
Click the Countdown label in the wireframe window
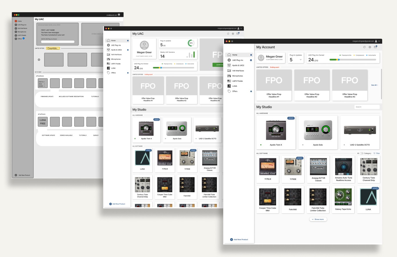click(x=53, y=48)
